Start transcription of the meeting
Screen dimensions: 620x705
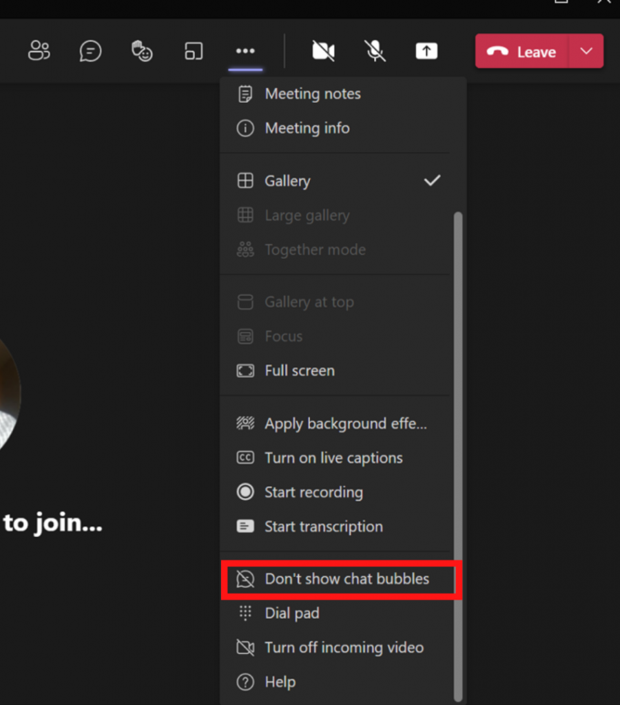pyautogui.click(x=335, y=527)
